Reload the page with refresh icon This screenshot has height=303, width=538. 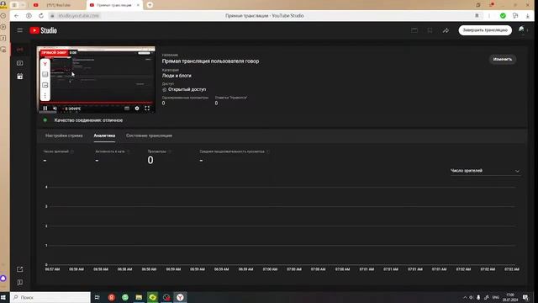point(41,16)
